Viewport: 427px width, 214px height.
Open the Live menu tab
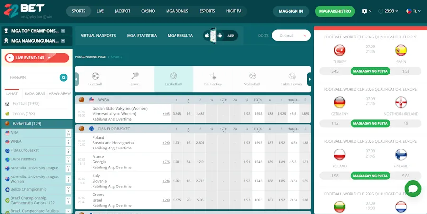coord(100,11)
